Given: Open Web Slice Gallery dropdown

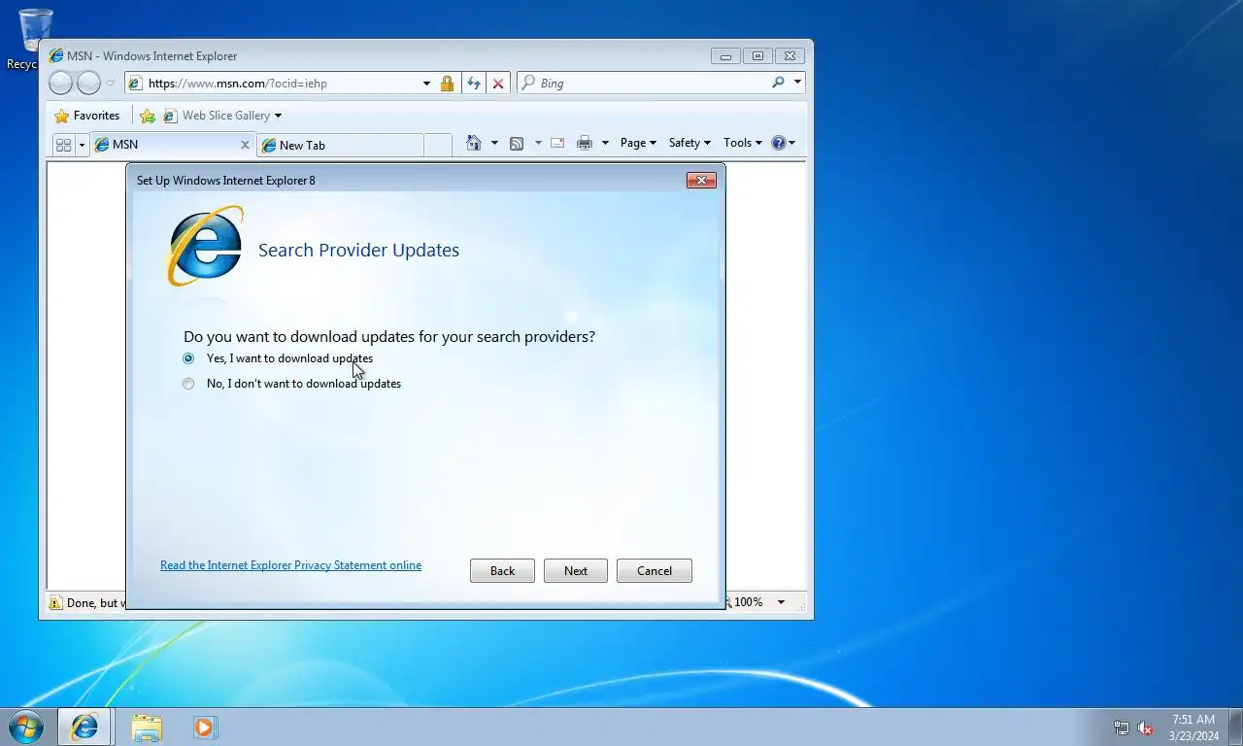Looking at the screenshot, I should tap(222, 116).
